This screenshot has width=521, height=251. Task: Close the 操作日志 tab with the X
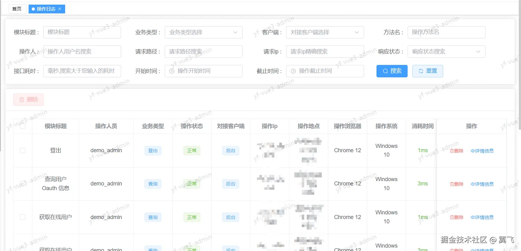pyautogui.click(x=59, y=9)
